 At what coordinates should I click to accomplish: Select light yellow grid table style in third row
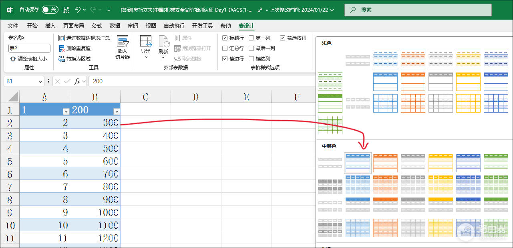coord(468,103)
